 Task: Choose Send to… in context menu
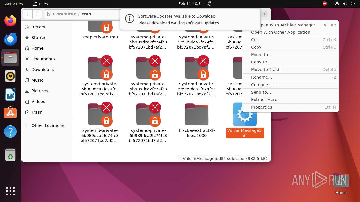click(x=291, y=92)
